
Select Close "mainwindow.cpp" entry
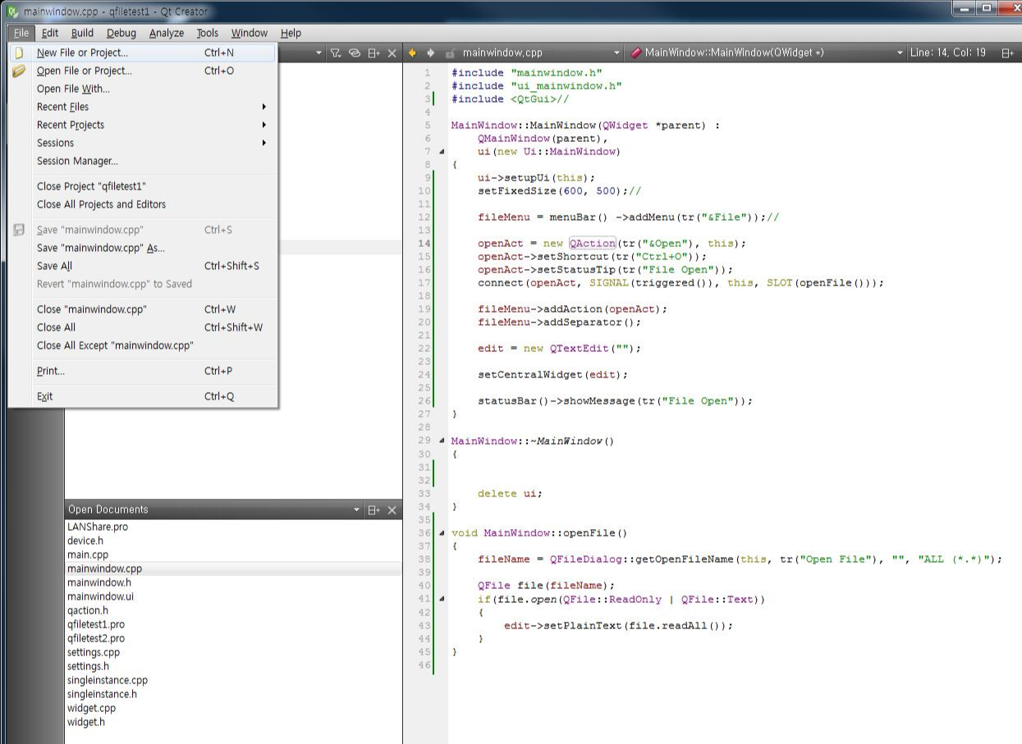tap(143, 309)
